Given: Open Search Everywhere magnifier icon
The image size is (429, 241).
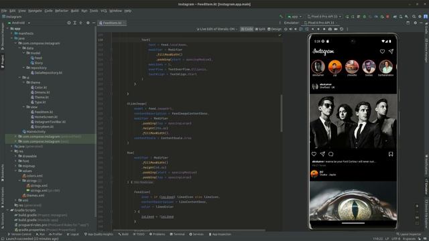Looking at the screenshot, I should [414, 17].
